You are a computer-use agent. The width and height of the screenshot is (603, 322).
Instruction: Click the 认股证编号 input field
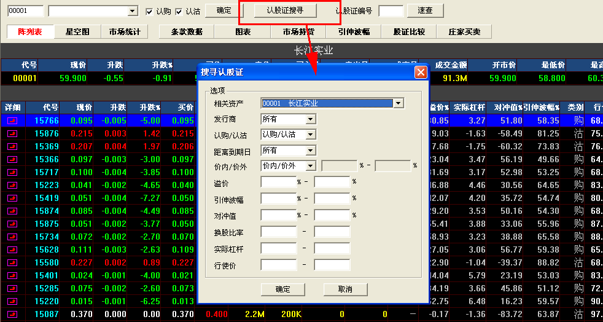391,10
